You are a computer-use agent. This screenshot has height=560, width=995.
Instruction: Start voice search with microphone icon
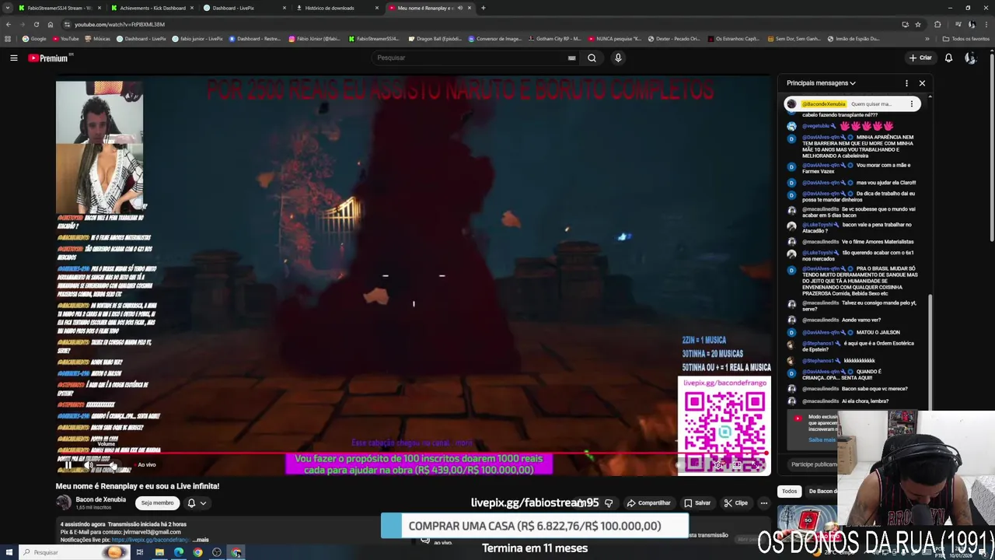pyautogui.click(x=618, y=58)
